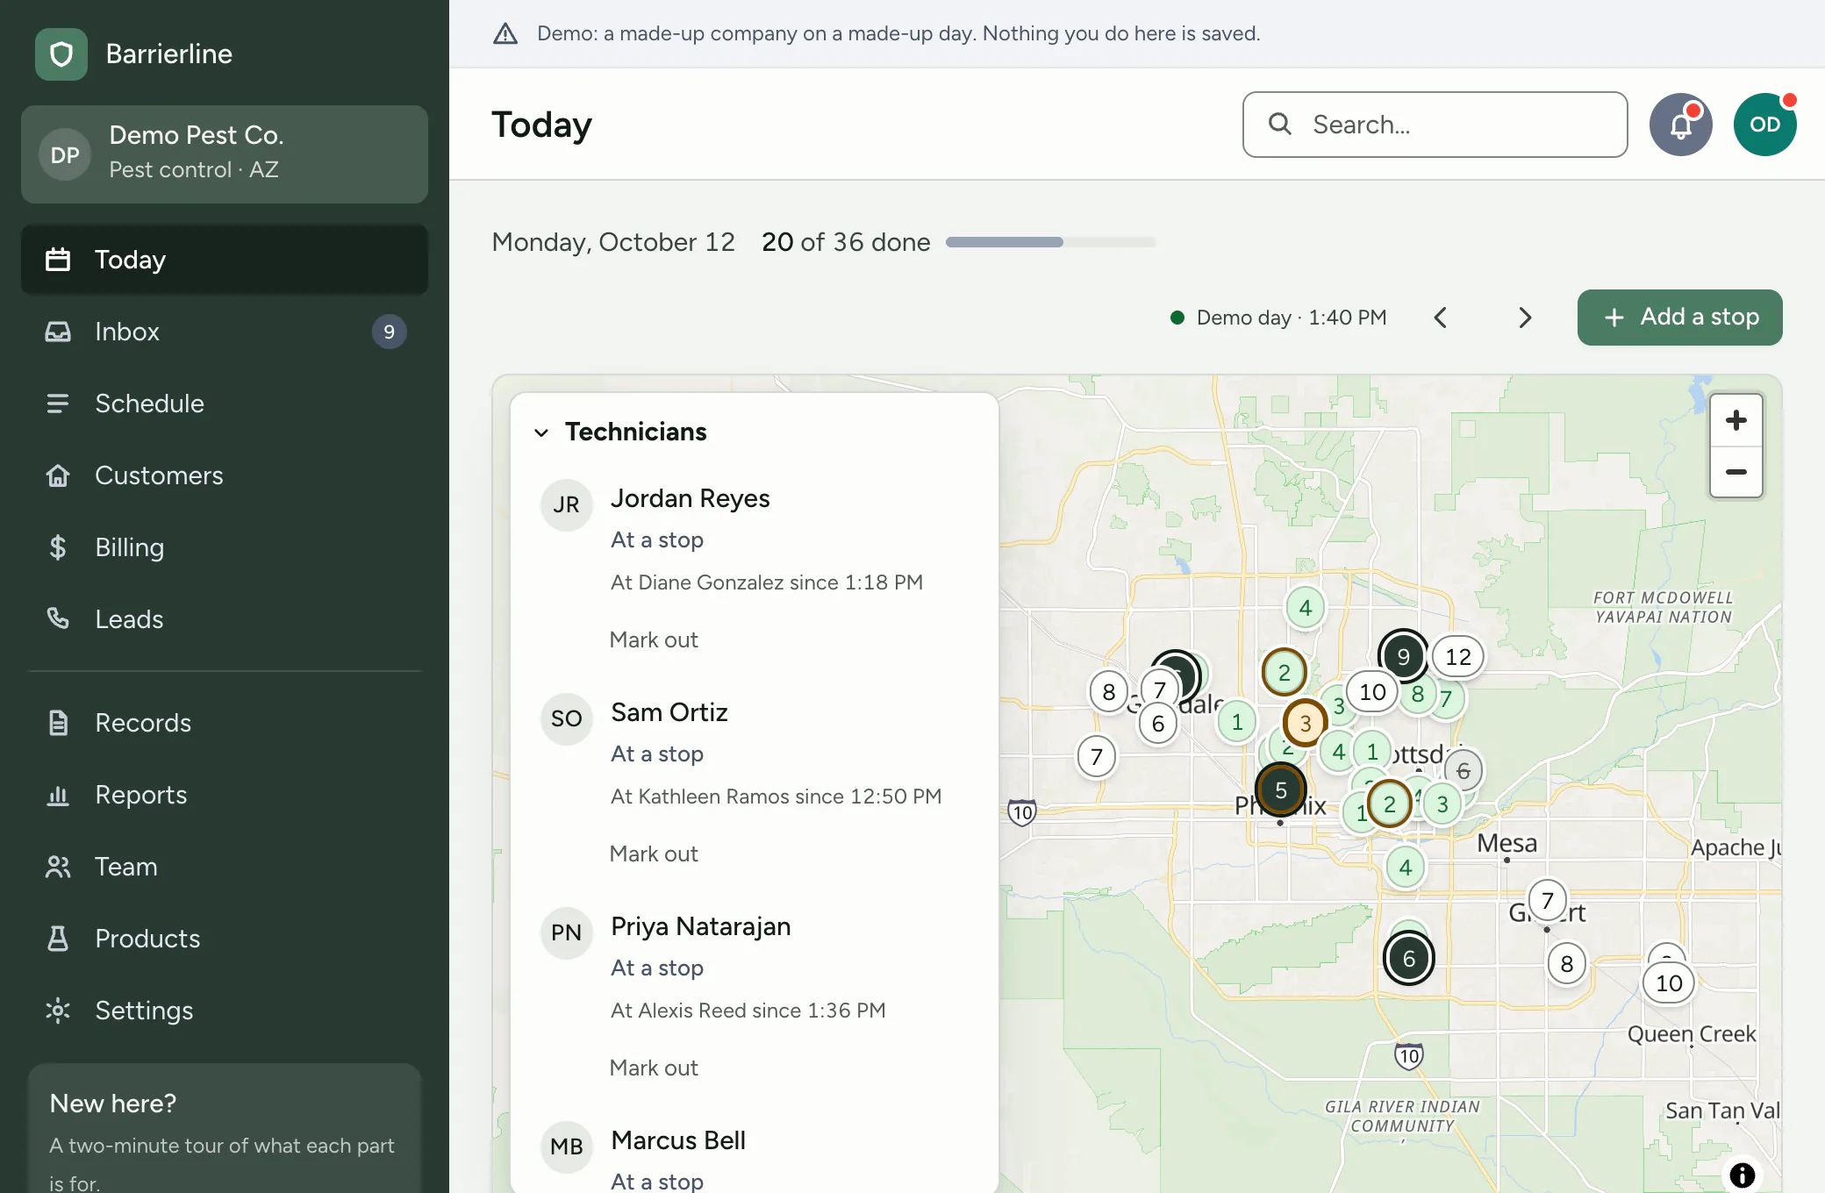Open the OD user avatar menu
Screen dimensions: 1825x1193
1764,125
